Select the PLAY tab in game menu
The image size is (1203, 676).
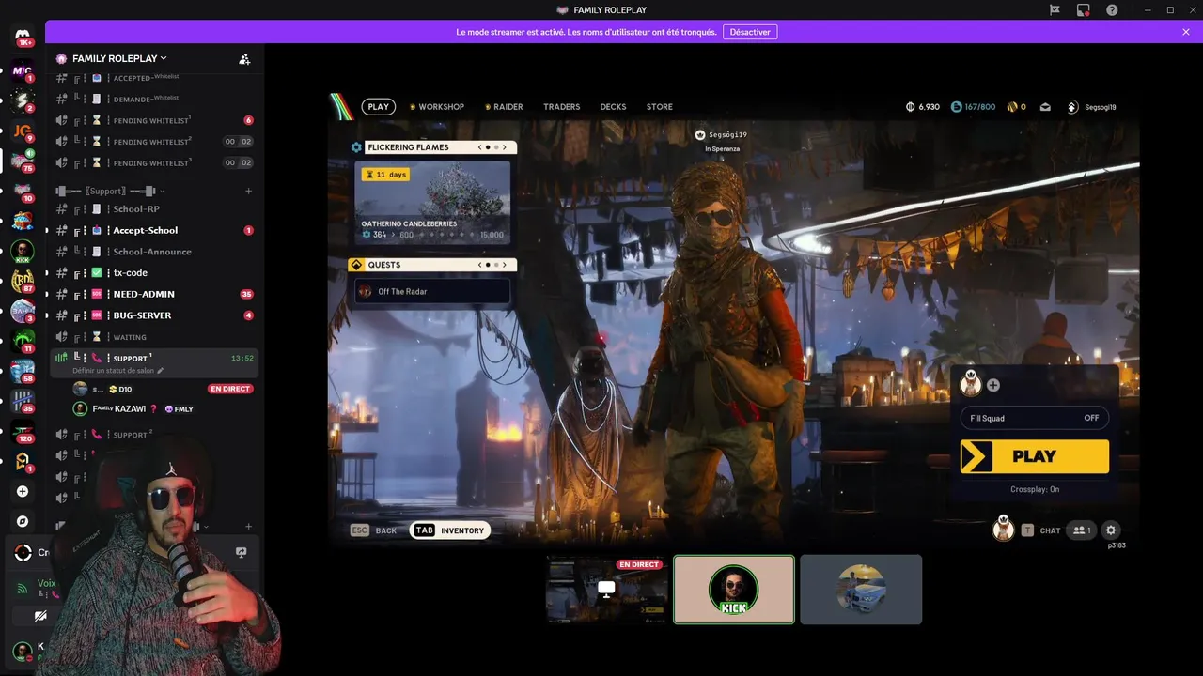[x=378, y=107]
